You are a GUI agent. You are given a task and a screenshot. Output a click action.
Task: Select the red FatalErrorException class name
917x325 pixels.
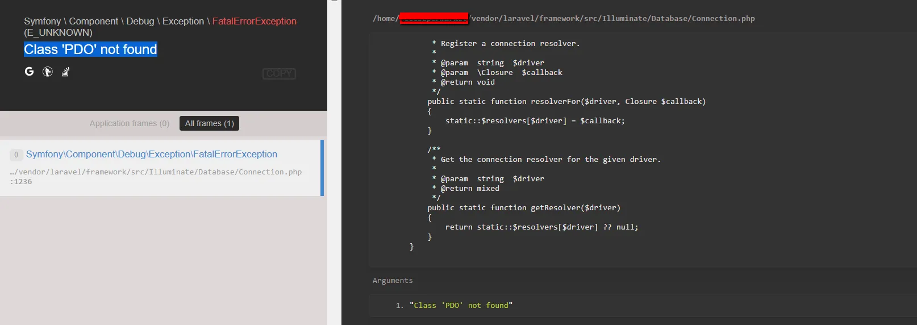[255, 21]
